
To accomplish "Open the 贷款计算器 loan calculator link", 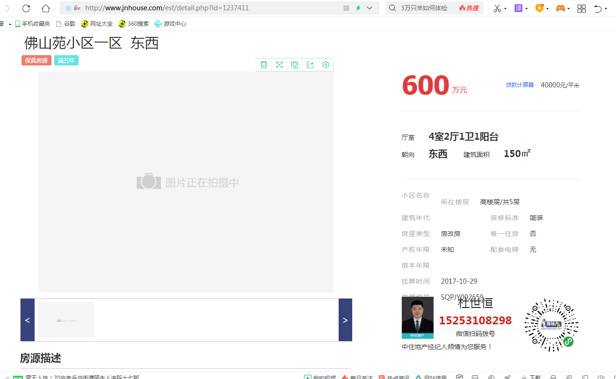I will pyautogui.click(x=519, y=85).
